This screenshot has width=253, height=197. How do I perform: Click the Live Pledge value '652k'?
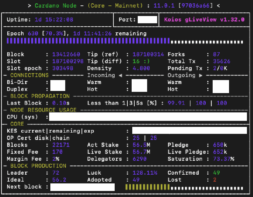220,152
